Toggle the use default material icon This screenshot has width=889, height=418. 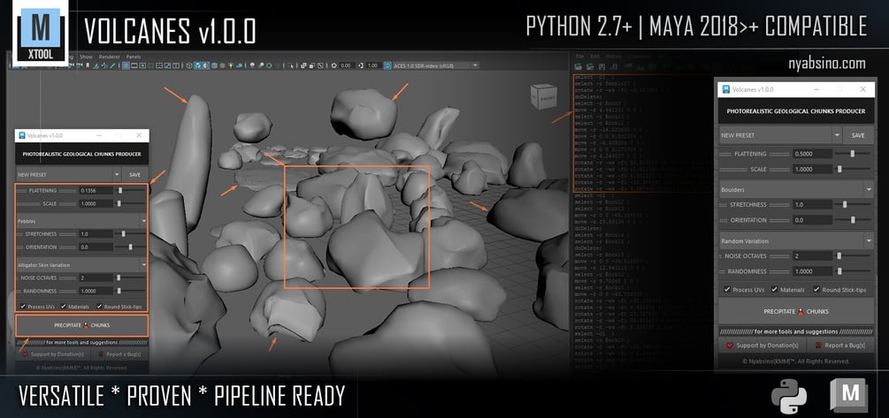(x=206, y=65)
